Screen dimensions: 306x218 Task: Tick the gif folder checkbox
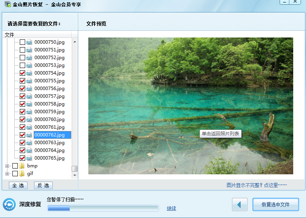pyautogui.click(x=15, y=174)
